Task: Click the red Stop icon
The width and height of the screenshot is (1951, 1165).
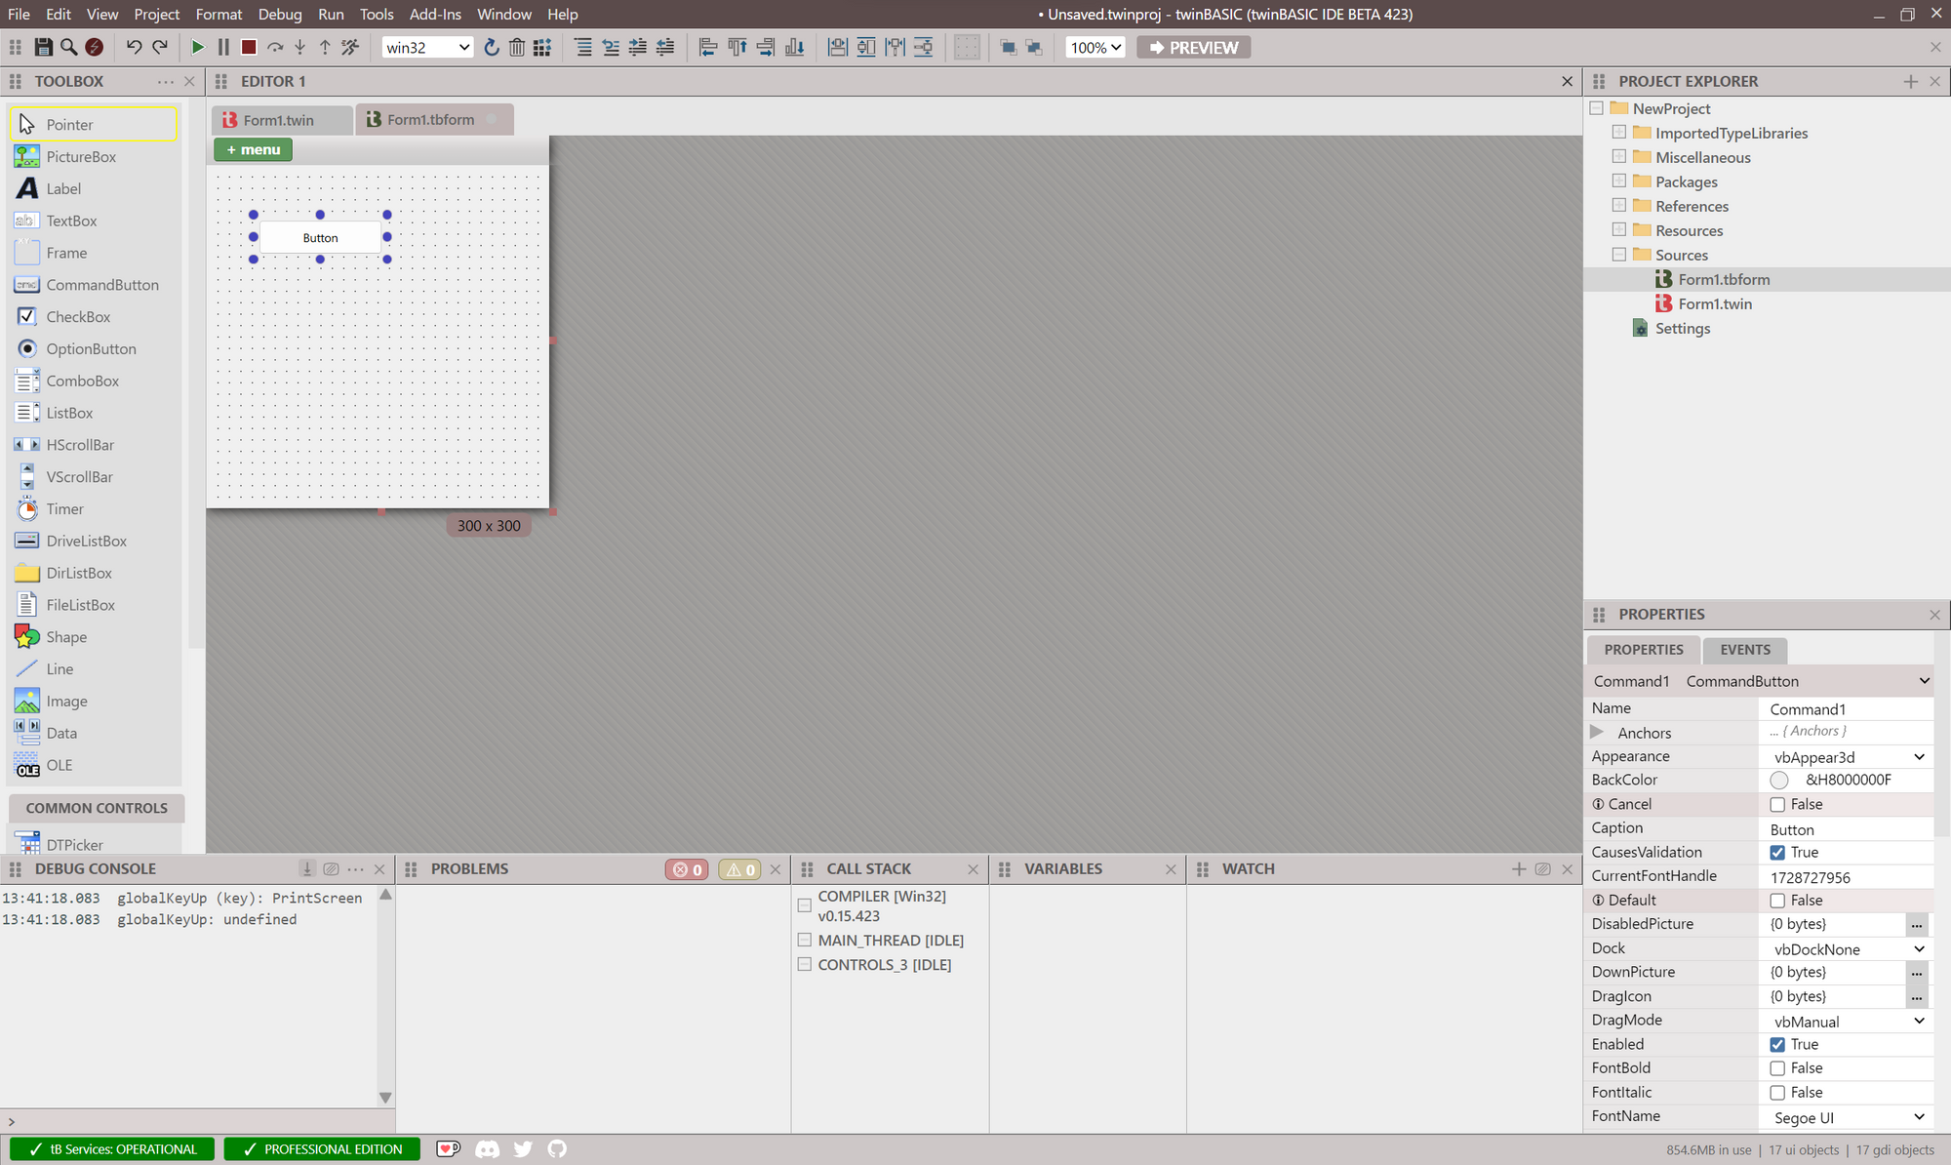Action: [249, 47]
